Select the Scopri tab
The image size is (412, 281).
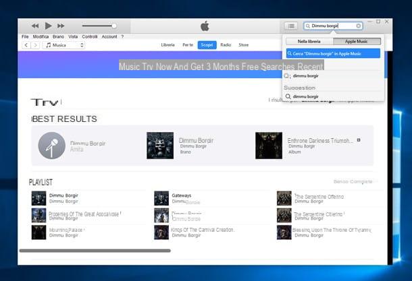[207, 45]
